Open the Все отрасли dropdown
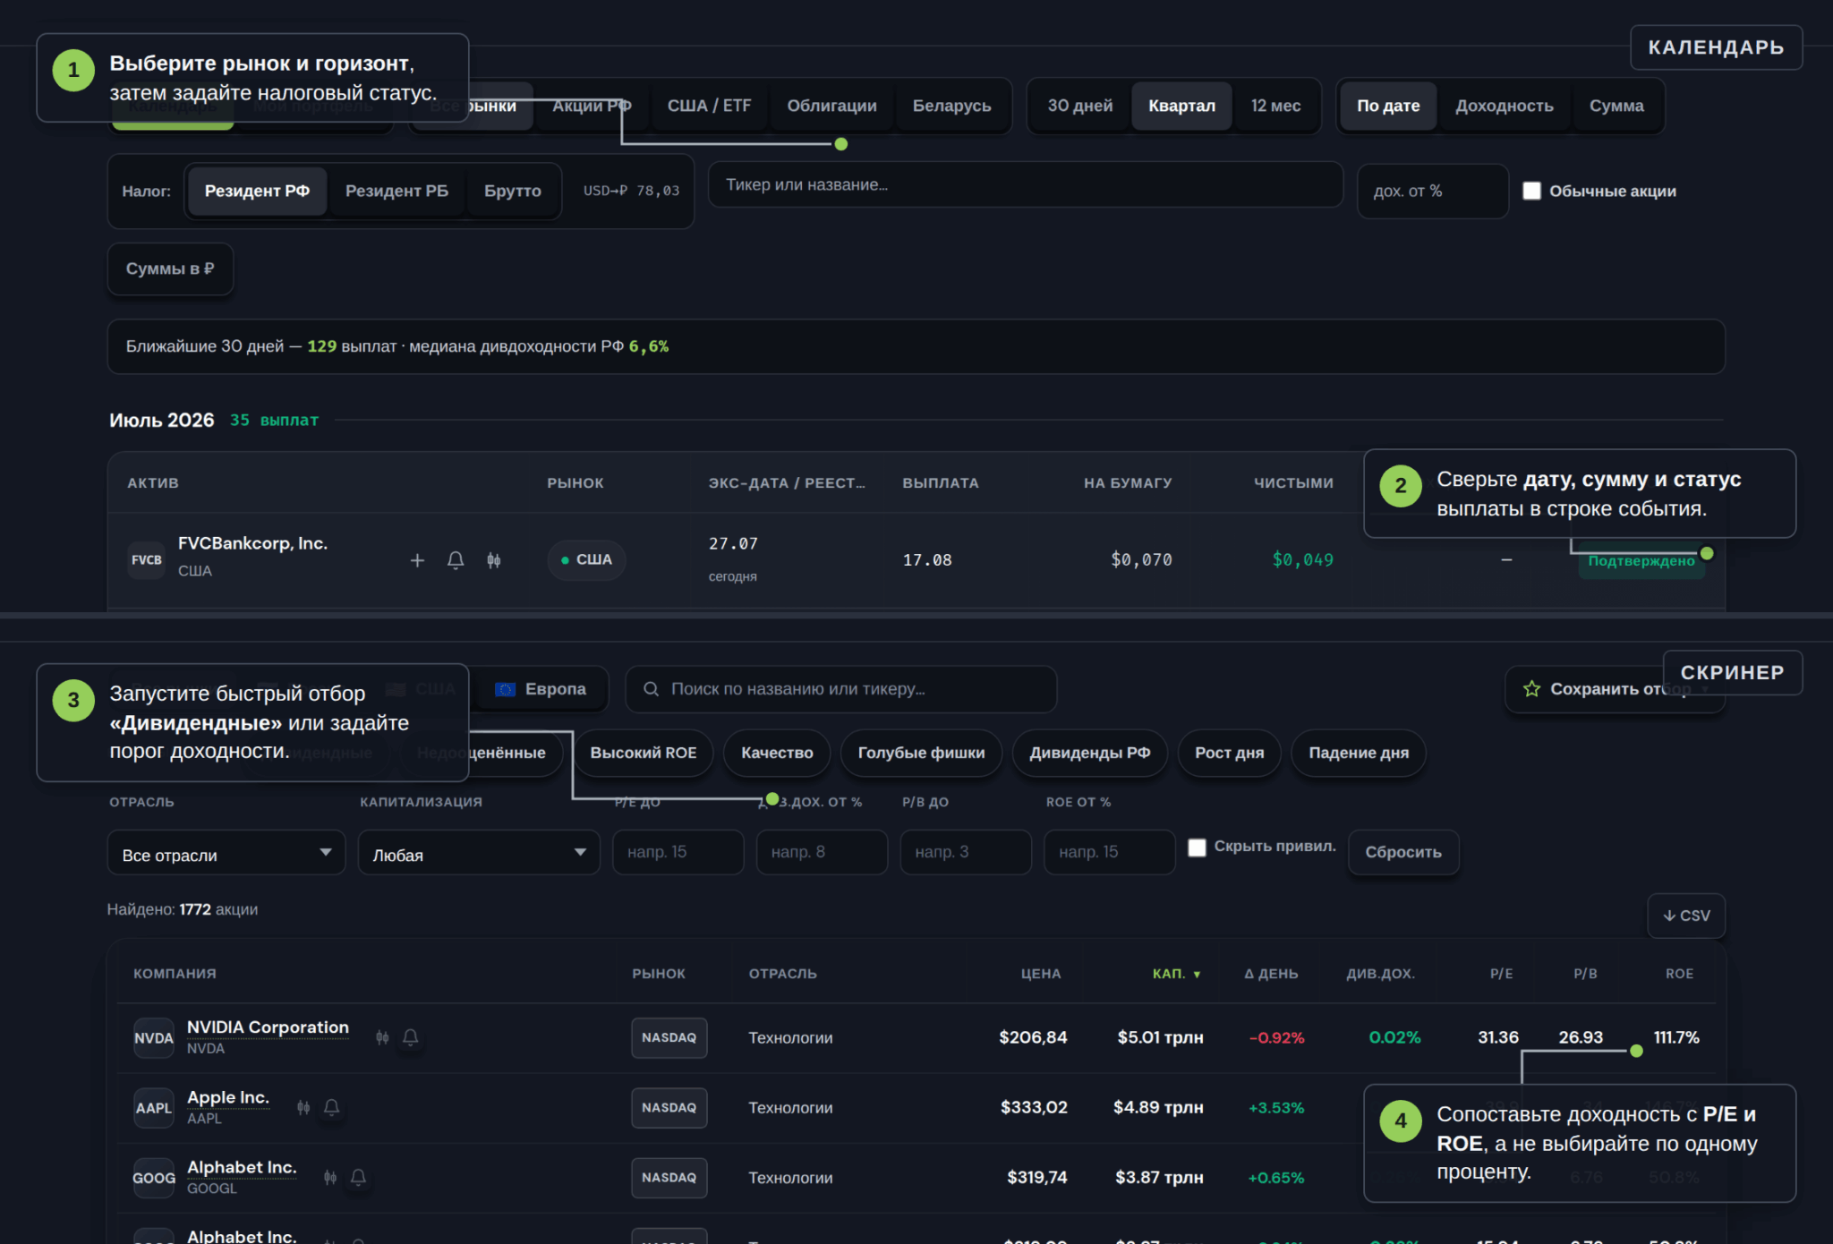Image resolution: width=1833 pixels, height=1244 pixels. click(x=226, y=853)
